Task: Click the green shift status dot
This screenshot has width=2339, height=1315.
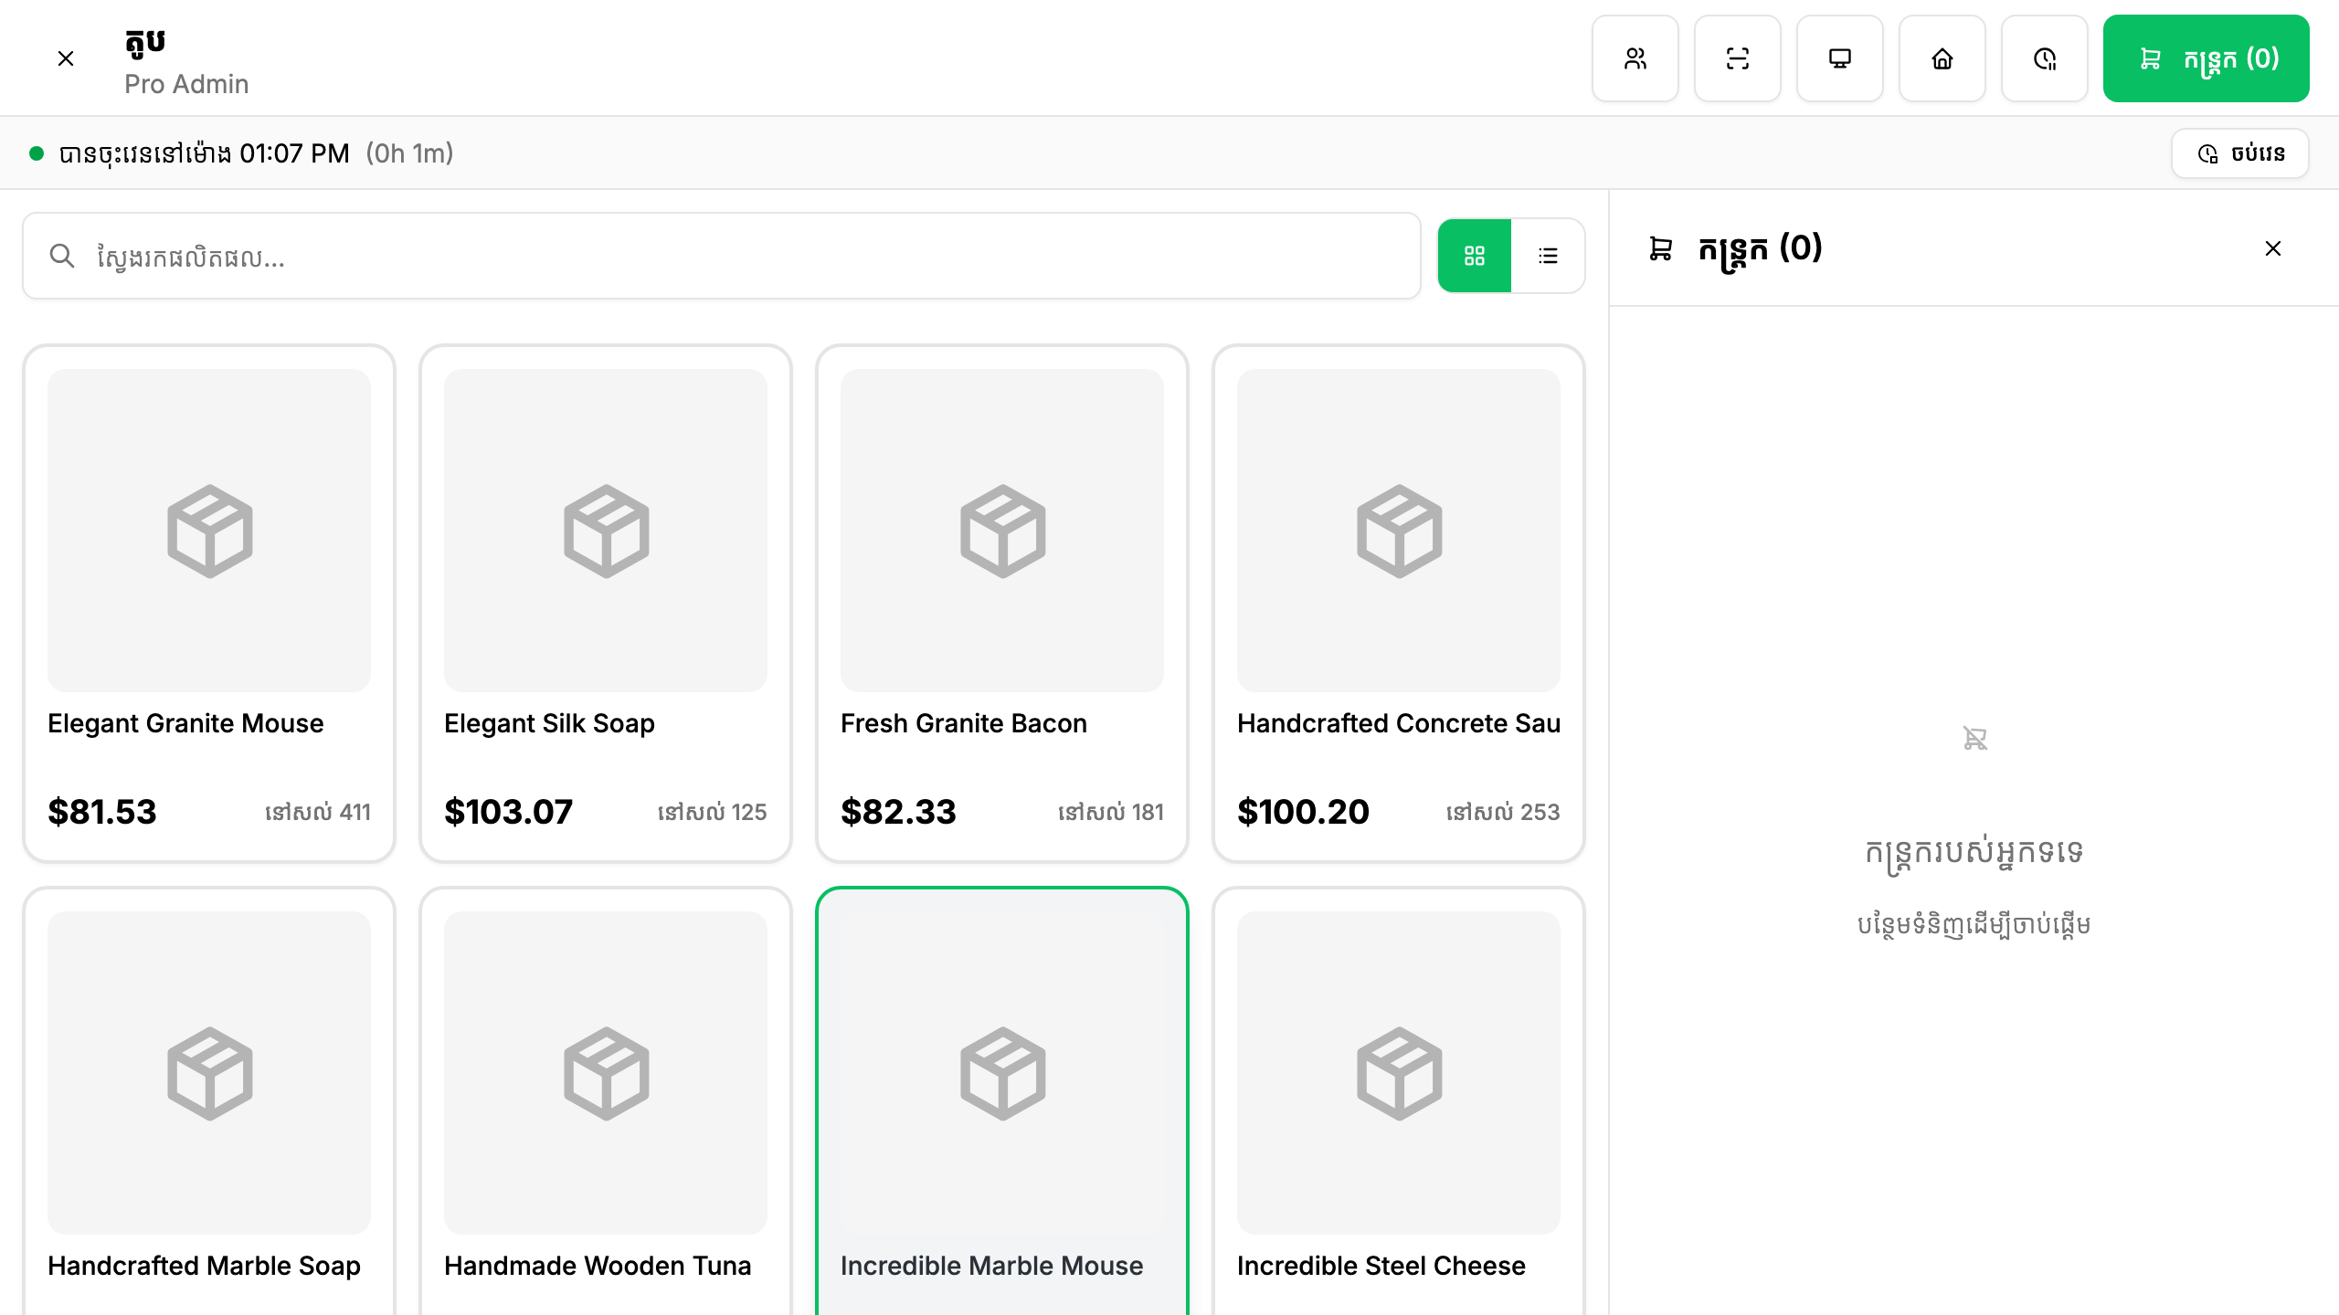Action: click(x=37, y=153)
